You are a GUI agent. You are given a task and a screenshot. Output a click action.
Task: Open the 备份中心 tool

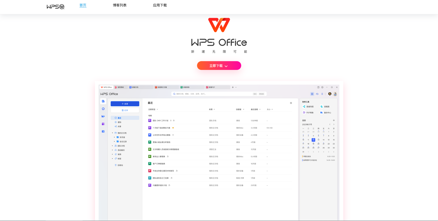pyautogui.click(x=326, y=113)
